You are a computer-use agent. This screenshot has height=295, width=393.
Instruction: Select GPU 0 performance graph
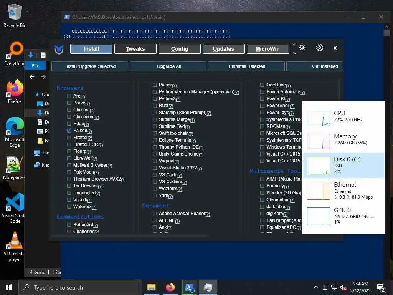[x=318, y=216]
